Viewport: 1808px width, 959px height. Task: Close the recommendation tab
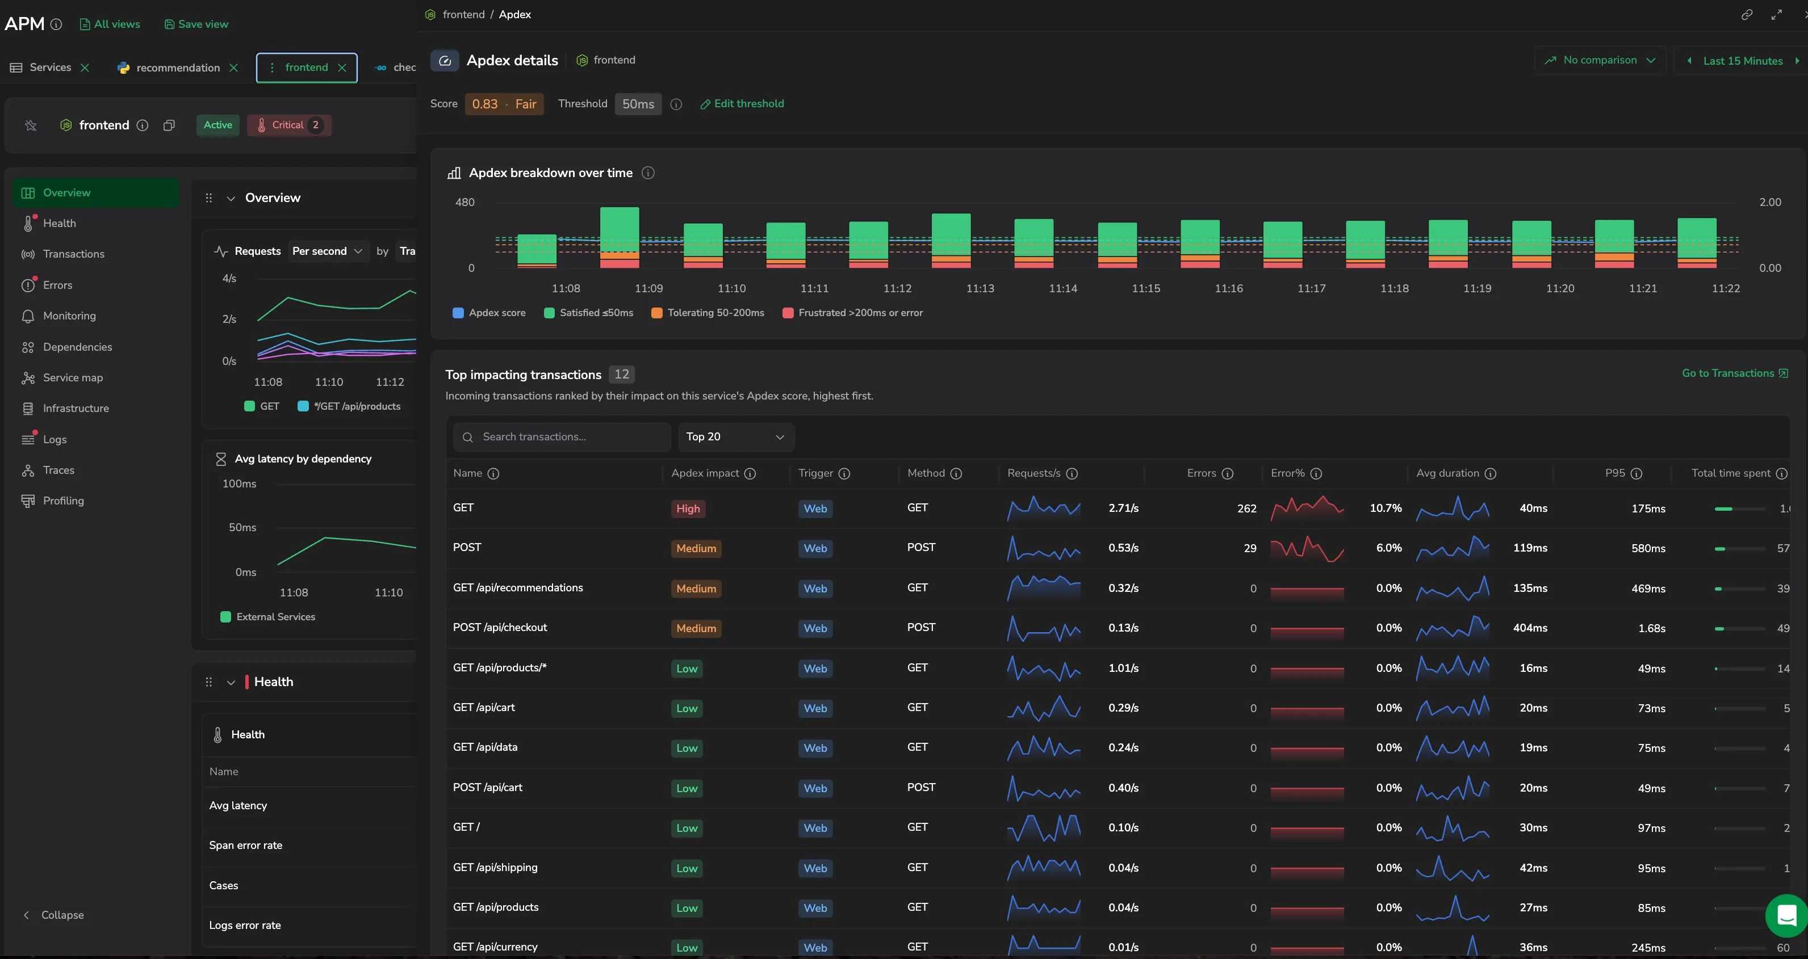click(x=234, y=68)
